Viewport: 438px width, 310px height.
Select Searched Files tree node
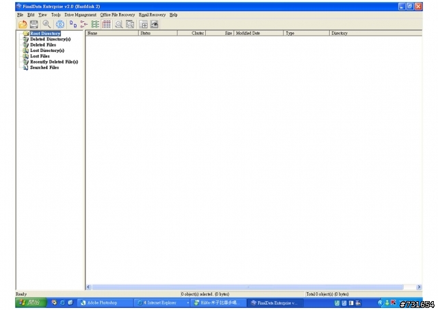click(x=44, y=67)
